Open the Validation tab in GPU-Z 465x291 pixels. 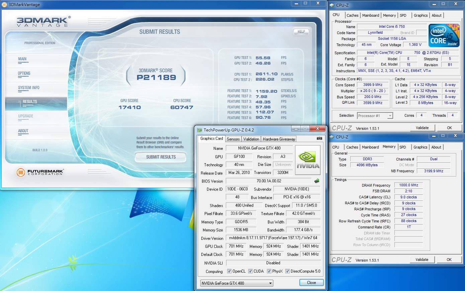[x=251, y=139]
